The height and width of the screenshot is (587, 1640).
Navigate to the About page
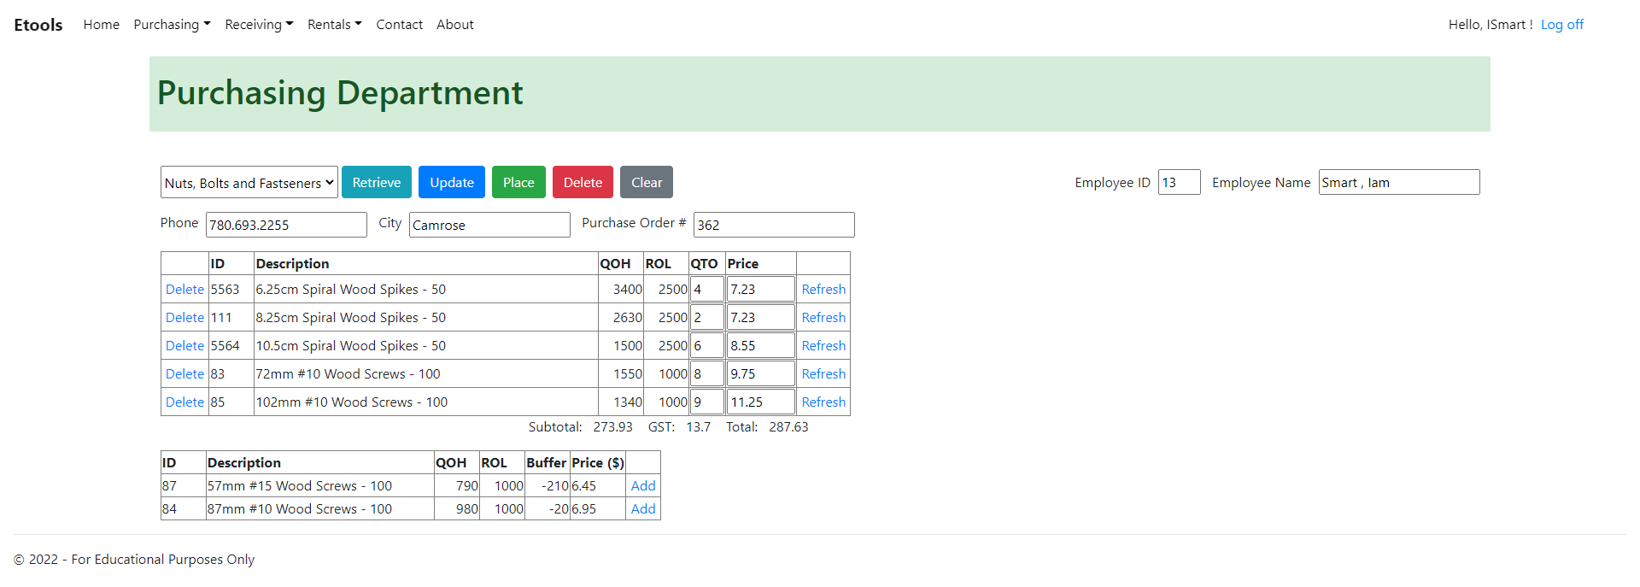click(454, 25)
